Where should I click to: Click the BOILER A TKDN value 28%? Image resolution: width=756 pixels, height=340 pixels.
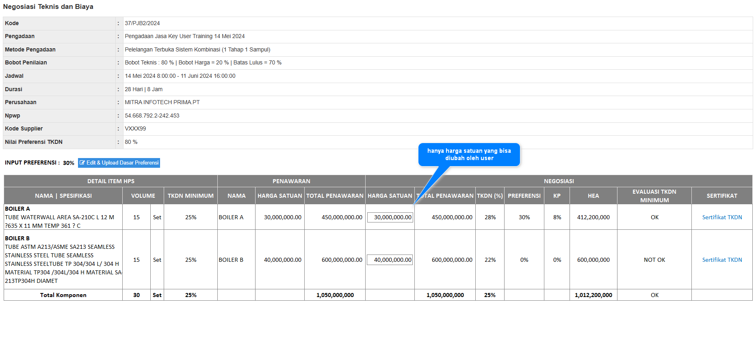[490, 217]
